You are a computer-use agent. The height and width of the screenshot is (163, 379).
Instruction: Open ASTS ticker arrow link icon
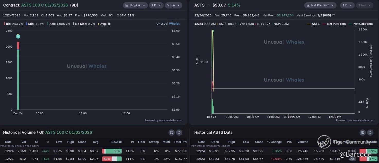tap(208, 5)
